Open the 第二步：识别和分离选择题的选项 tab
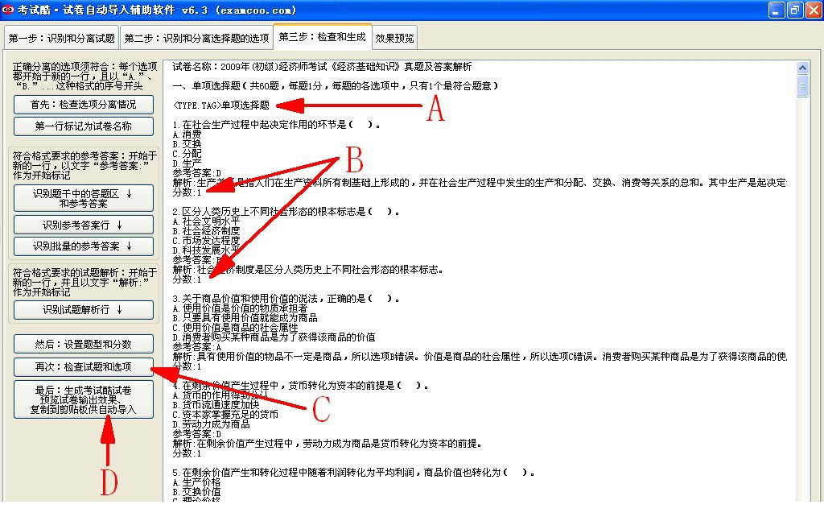Image resolution: width=824 pixels, height=521 pixels. pos(196,38)
